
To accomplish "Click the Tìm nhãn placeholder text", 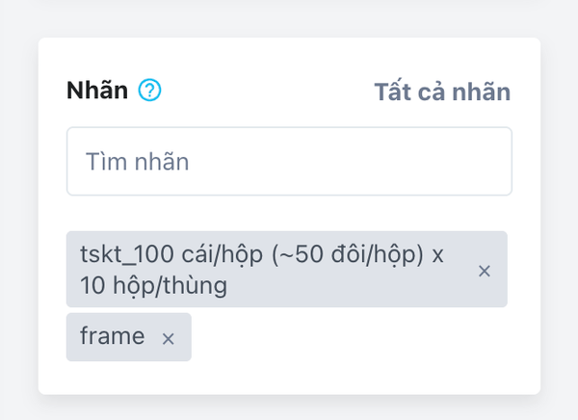I will coord(137,162).
